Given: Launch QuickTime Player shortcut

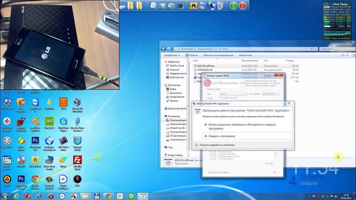Looking at the screenshot, I should [x=63, y=124].
